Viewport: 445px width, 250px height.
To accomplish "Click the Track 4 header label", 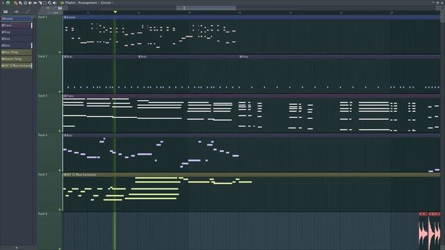I will (x=42, y=135).
